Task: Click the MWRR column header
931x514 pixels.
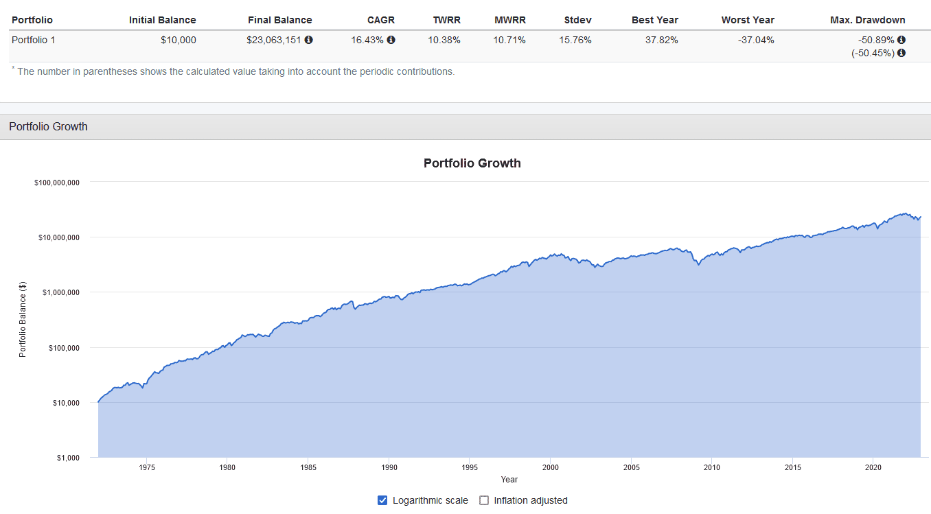Action: (x=509, y=20)
